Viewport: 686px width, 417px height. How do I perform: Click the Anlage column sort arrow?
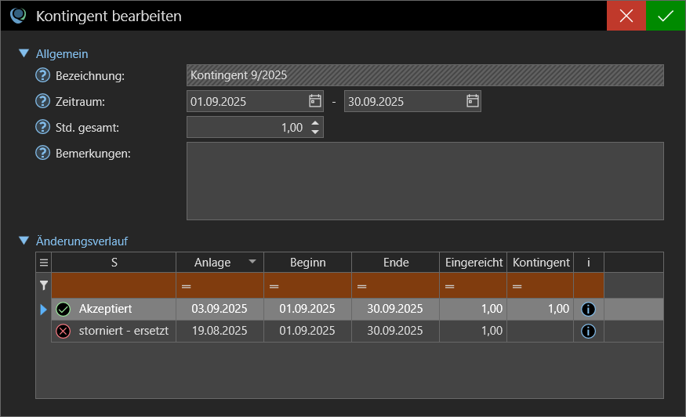(252, 262)
